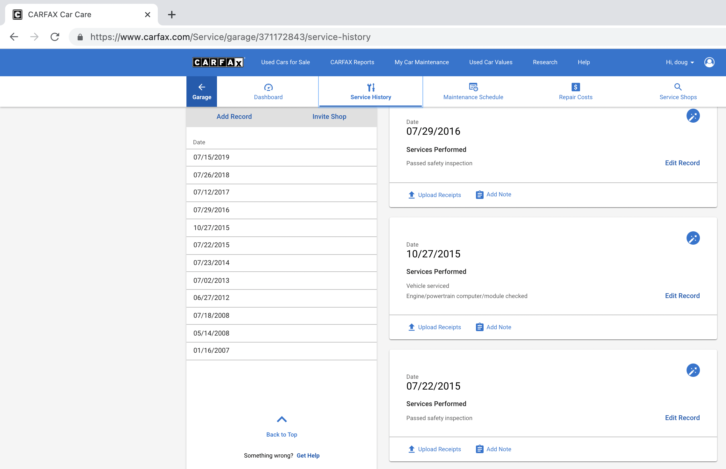Select the Service History tab
726x469 pixels.
pyautogui.click(x=371, y=92)
